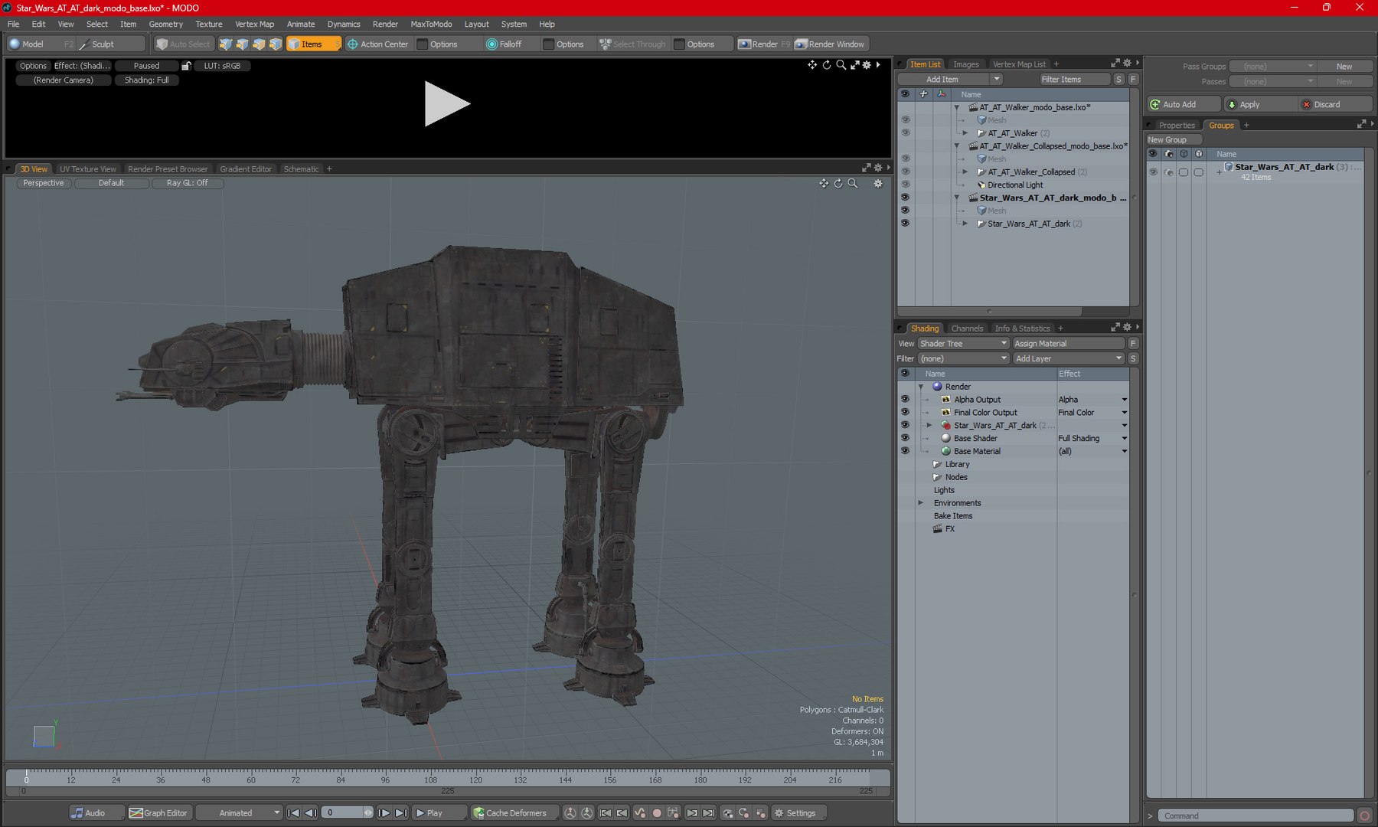The width and height of the screenshot is (1378, 827).
Task: Click Auto Add button
Action: click(1184, 105)
